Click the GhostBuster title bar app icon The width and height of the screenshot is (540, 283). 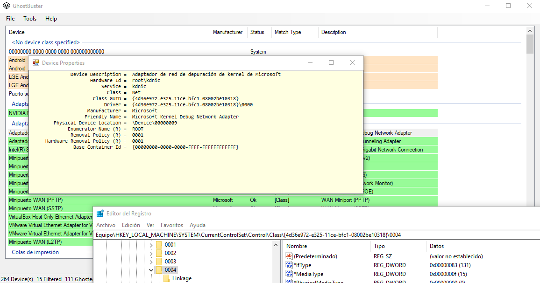click(x=7, y=6)
